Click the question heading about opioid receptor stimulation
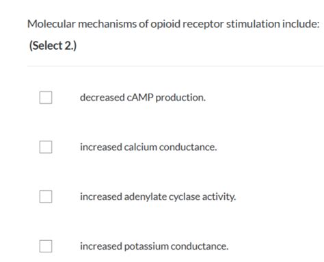Image resolution: width=324 pixels, height=262 pixels. [173, 24]
